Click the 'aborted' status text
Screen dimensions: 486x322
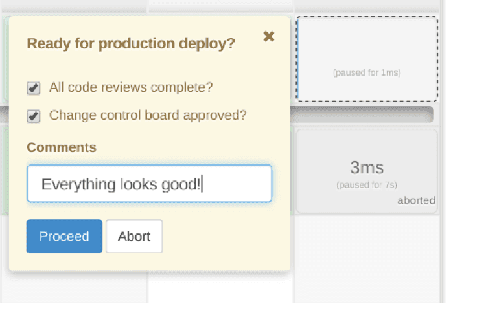416,200
